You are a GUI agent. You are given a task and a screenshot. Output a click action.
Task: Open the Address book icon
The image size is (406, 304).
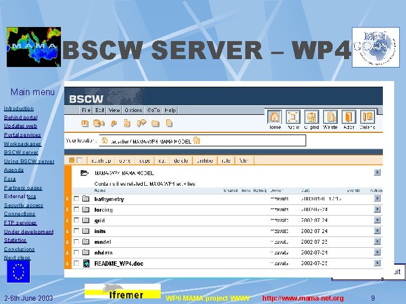(x=349, y=117)
